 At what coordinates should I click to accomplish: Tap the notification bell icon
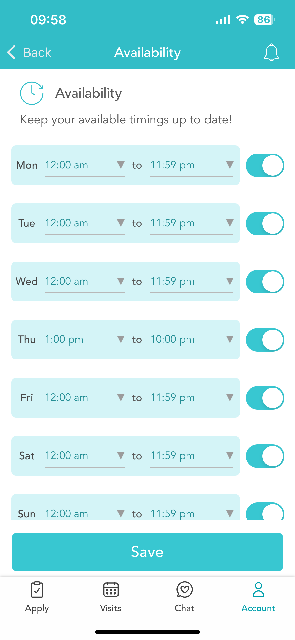[x=271, y=52]
